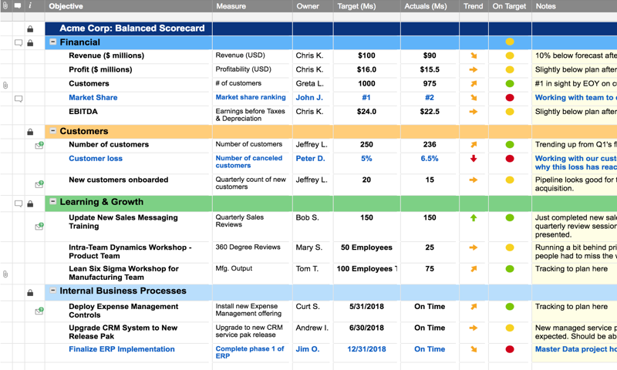Open the Market Share objective link
Viewport: 617px width, 370px height.
point(93,98)
